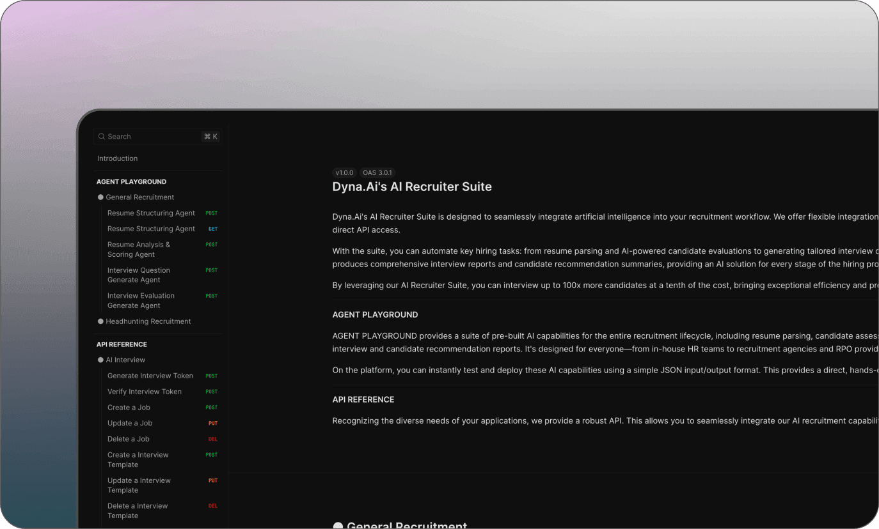Click the v1.0.0 version badge
879x529 pixels.
(344, 172)
